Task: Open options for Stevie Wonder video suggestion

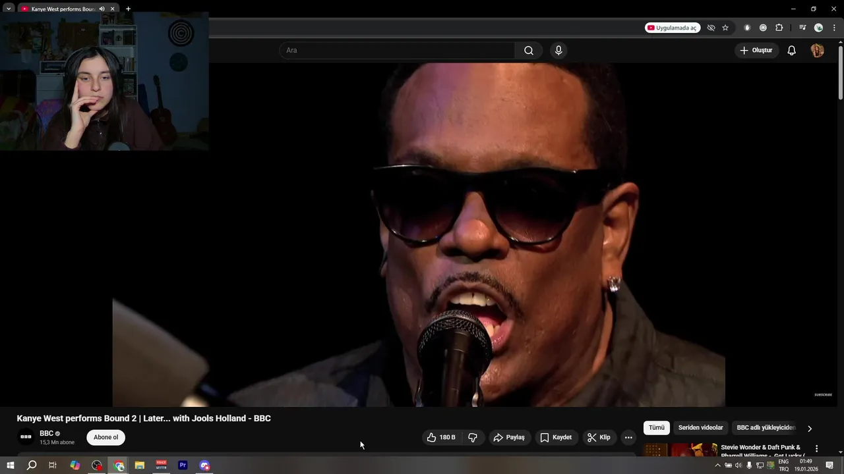Action: (816, 448)
